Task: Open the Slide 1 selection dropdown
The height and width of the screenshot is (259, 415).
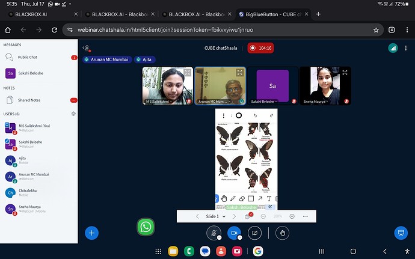Action: click(216, 216)
